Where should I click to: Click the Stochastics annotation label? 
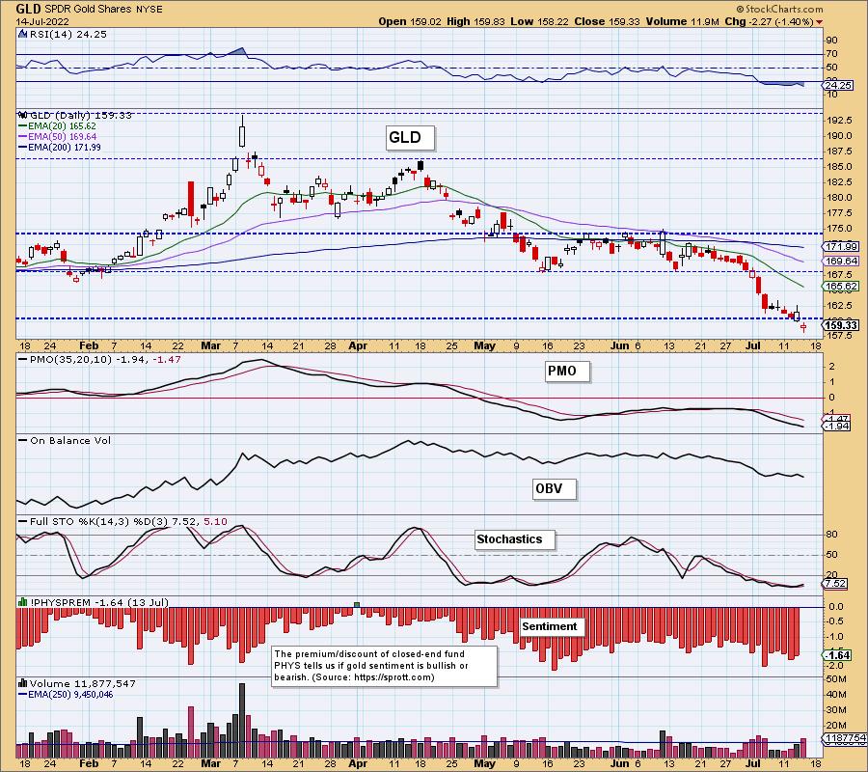pos(514,538)
